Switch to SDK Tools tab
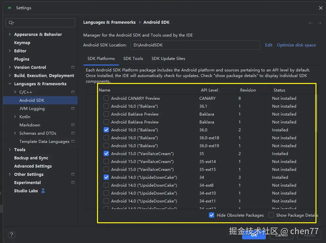 [133, 59]
